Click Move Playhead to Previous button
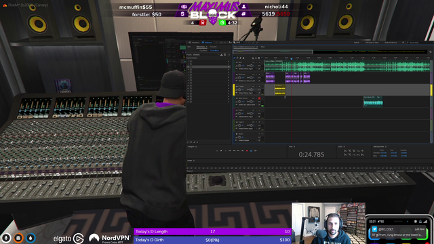 coord(229,150)
